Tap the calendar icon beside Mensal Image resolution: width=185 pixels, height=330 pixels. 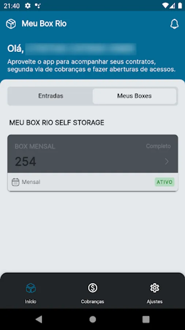(15, 182)
